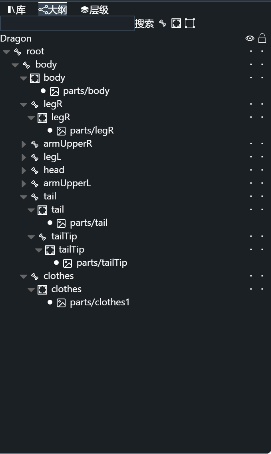Collapse the tail bone node
Screen dimensions: 271x454
point(24,197)
